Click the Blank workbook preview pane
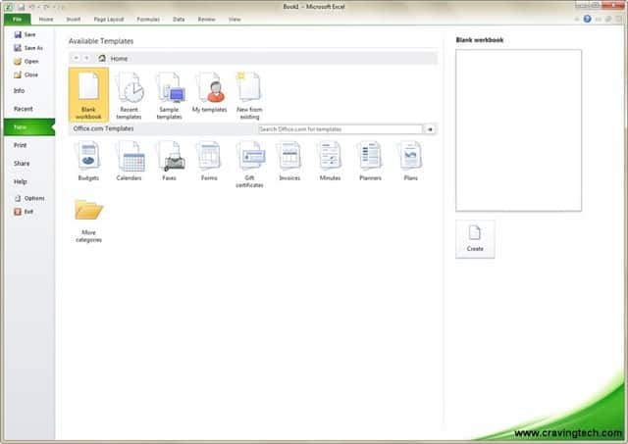This screenshot has width=628, height=444. click(x=518, y=130)
